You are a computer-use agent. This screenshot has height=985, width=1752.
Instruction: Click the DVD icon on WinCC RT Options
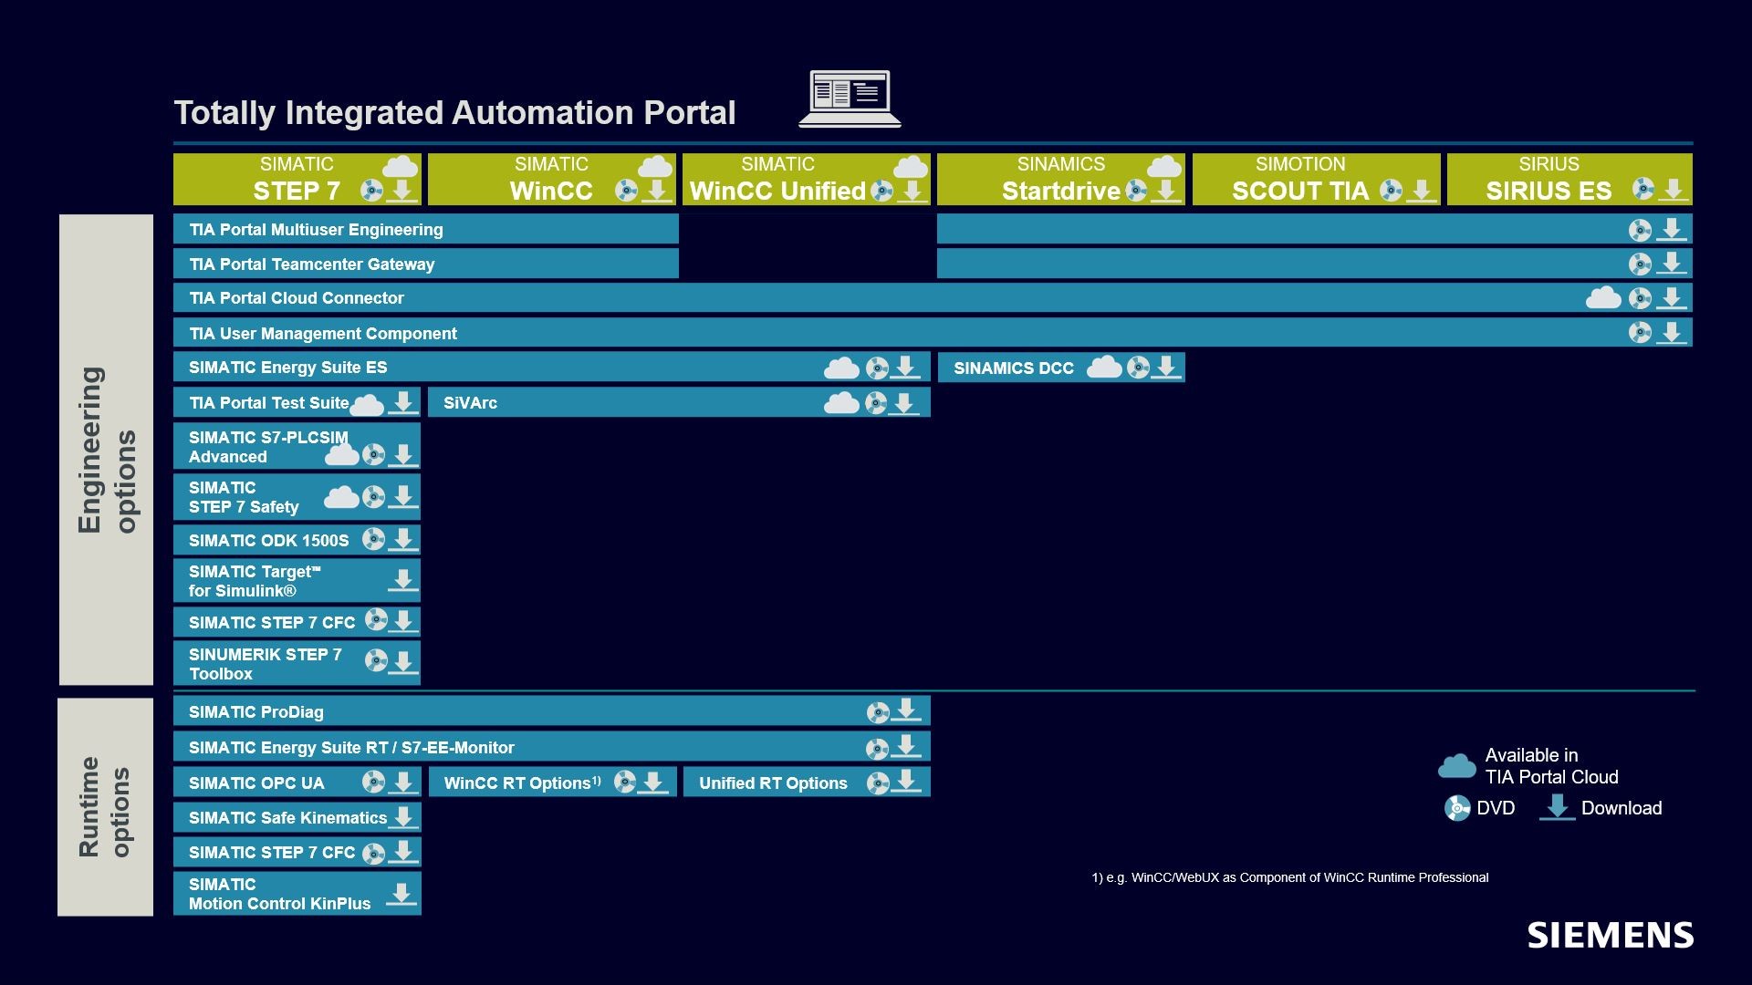point(625,783)
